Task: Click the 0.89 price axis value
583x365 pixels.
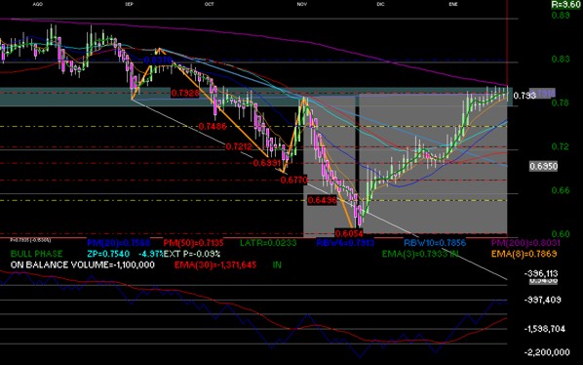Action: point(561,16)
